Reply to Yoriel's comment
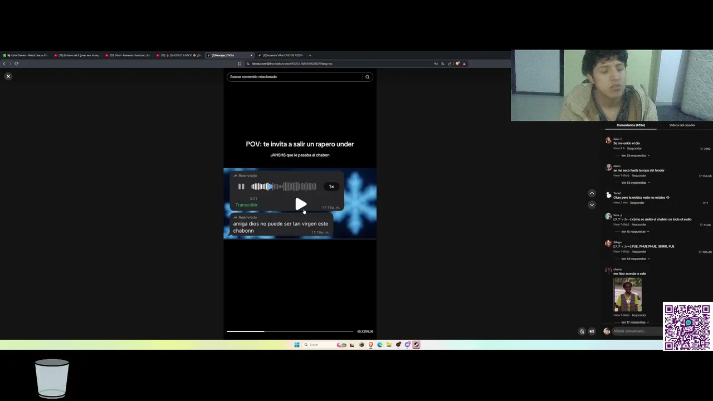Viewport: 713px width, 401px height. (637, 203)
